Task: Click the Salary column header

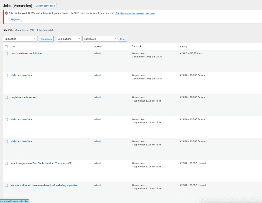Action: [183, 47]
